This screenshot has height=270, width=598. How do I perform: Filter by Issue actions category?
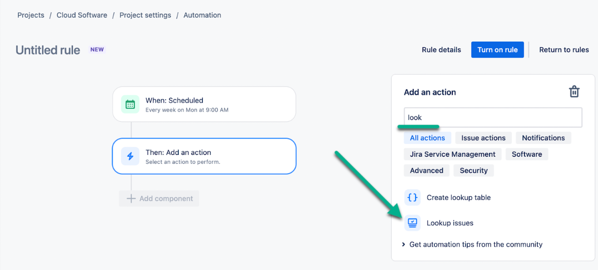point(483,138)
